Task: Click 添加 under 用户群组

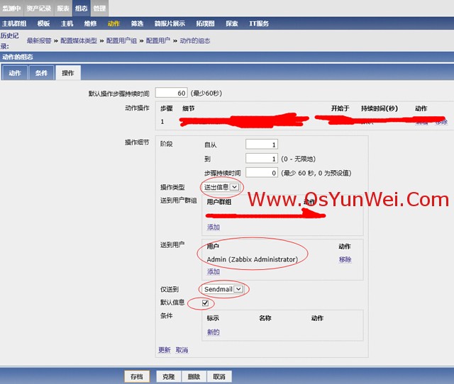Action: 214,227
